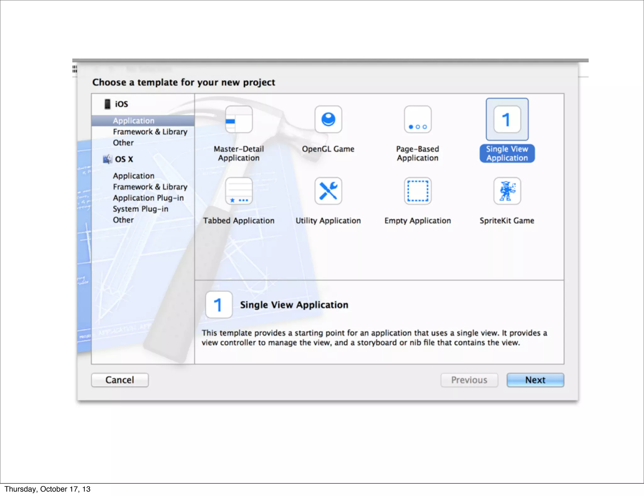Select Application under OS X
The width and height of the screenshot is (644, 496).
pyautogui.click(x=134, y=176)
